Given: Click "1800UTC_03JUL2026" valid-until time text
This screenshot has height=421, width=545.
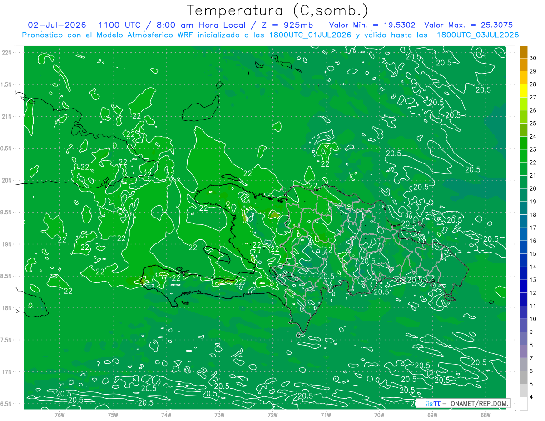Looking at the screenshot, I should 478,35.
